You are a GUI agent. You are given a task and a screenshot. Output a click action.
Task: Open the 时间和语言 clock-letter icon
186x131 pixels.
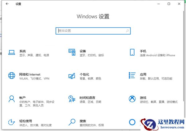[x=72, y=99]
